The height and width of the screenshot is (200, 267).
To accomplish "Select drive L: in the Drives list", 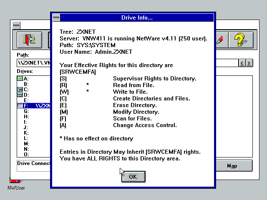I will 33,138.
